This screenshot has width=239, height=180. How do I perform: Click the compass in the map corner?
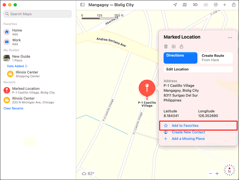(x=229, y=170)
